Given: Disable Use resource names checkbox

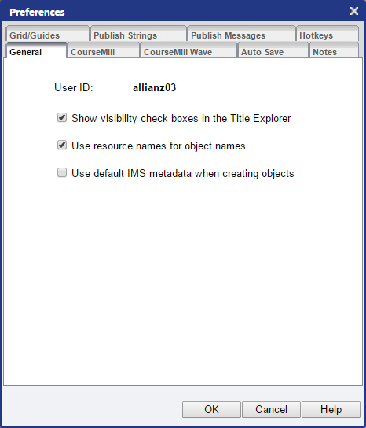Looking at the screenshot, I should point(62,145).
